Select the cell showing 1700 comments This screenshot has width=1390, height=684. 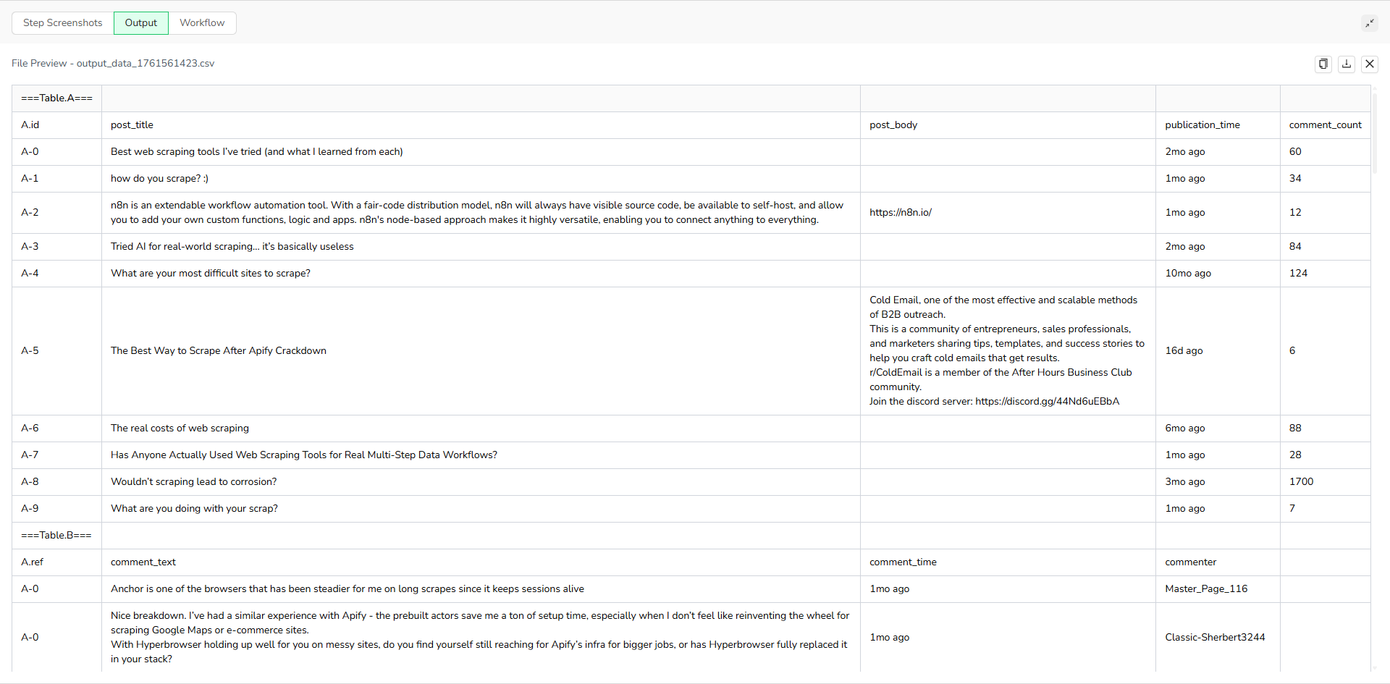point(1300,481)
